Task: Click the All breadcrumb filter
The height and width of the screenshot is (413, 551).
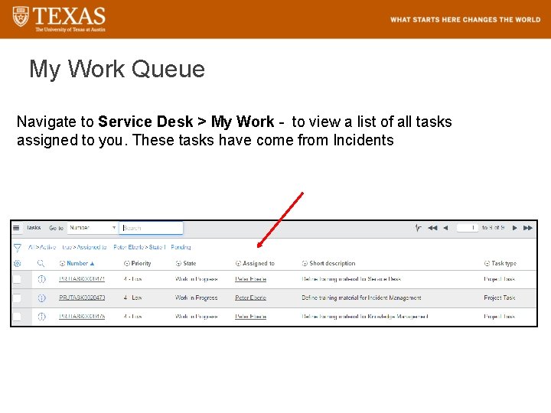Action: [31, 247]
